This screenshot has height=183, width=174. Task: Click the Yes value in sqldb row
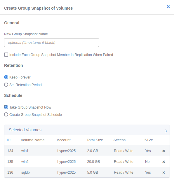tap(148, 172)
